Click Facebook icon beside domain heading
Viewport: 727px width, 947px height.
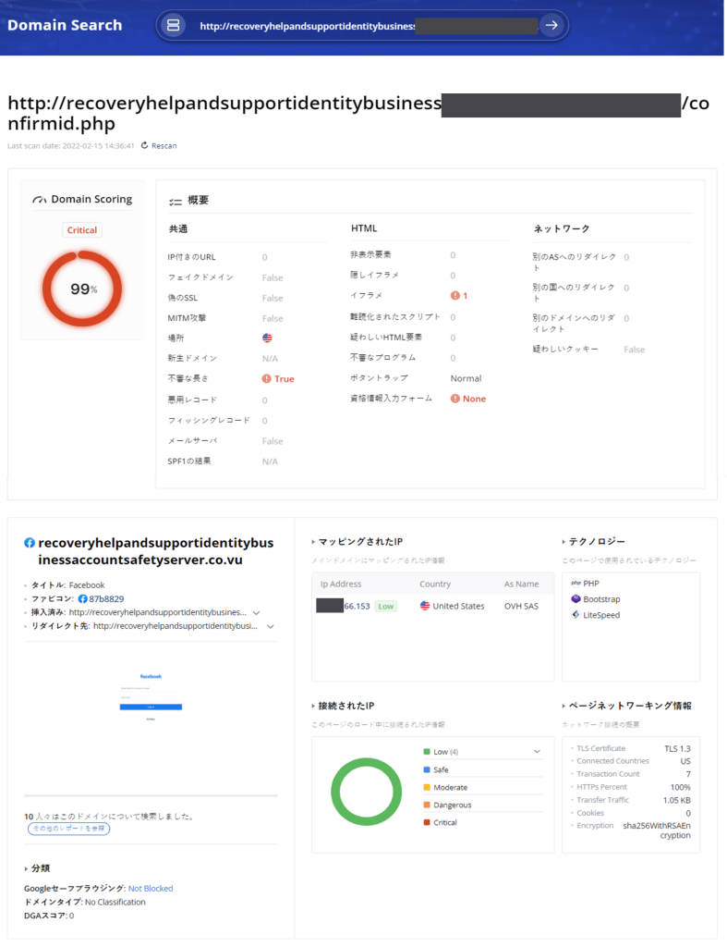coord(29,543)
